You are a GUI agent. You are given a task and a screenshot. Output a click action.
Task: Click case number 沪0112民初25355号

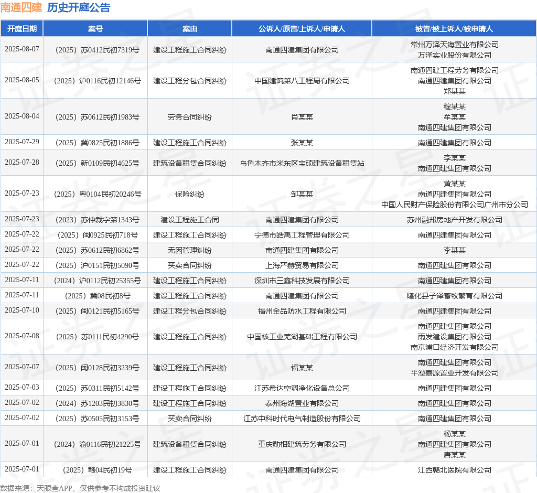click(110, 281)
